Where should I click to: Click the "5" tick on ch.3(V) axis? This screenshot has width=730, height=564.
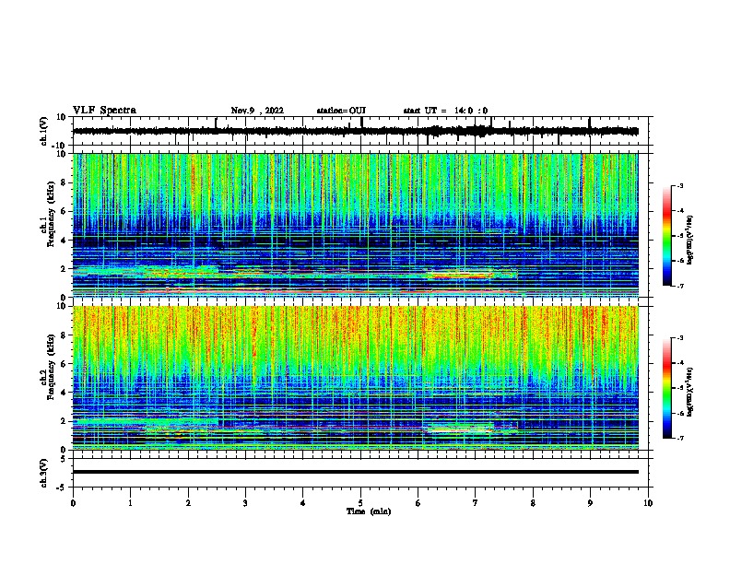(64, 459)
